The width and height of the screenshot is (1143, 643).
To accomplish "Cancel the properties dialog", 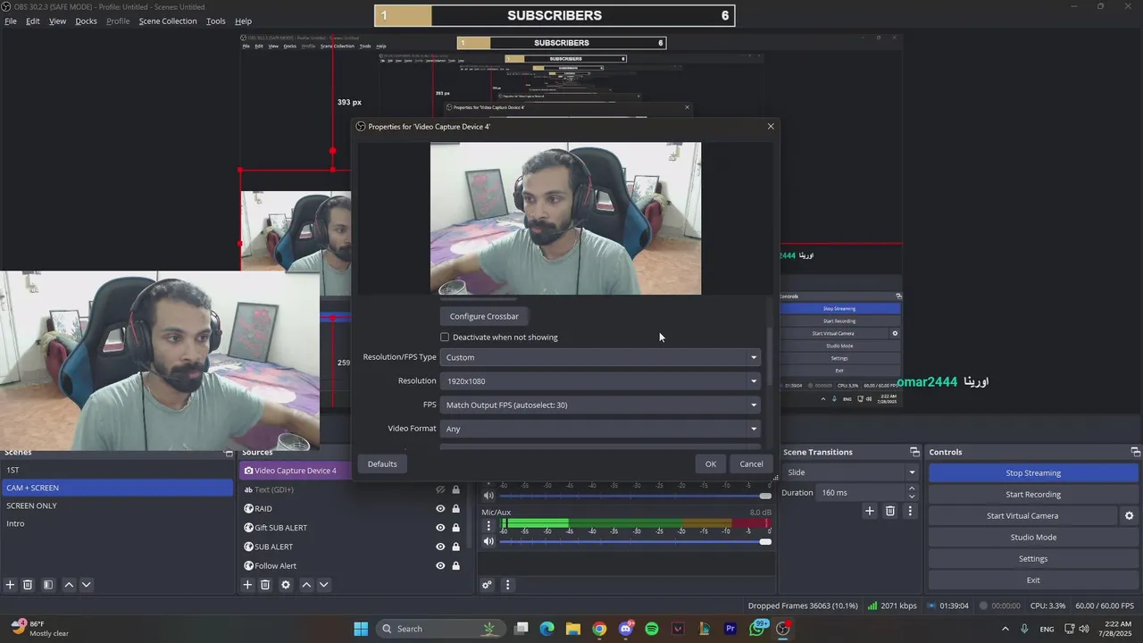I will (x=751, y=463).
